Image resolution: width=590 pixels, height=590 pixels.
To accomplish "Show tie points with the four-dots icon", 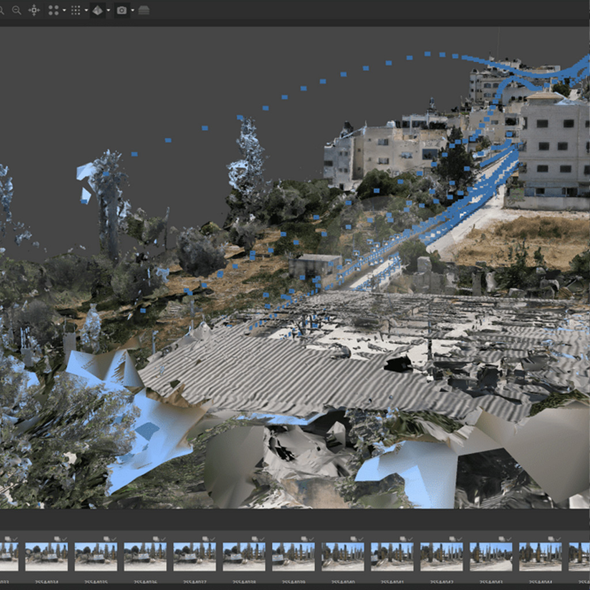I will point(54,10).
